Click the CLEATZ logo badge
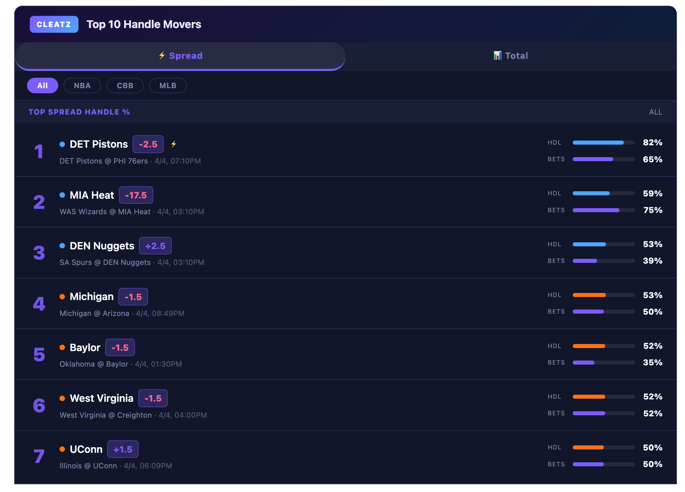 tap(54, 24)
